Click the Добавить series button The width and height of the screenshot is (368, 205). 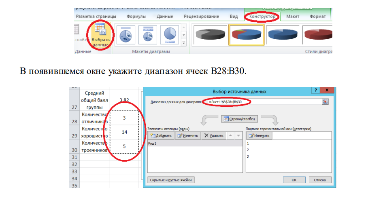click(x=161, y=136)
